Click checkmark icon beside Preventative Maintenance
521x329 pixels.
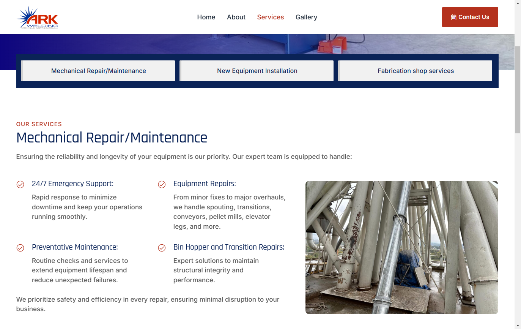click(x=20, y=248)
